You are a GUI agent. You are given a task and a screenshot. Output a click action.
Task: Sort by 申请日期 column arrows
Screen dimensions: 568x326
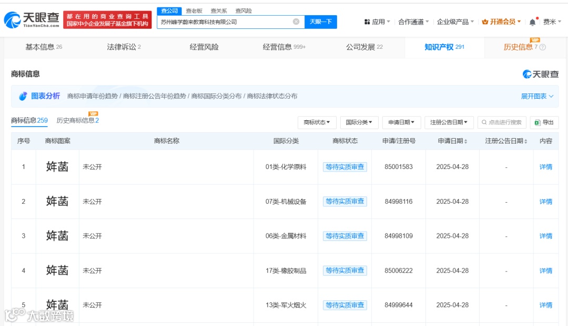click(x=465, y=141)
